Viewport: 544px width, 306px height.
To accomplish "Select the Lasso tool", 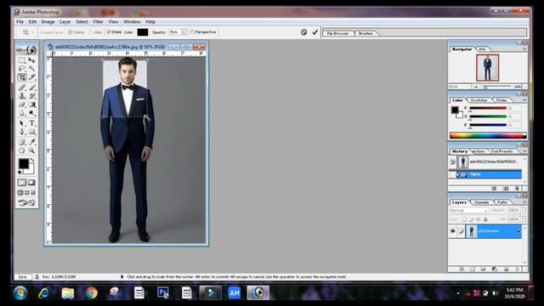I will (x=22, y=69).
